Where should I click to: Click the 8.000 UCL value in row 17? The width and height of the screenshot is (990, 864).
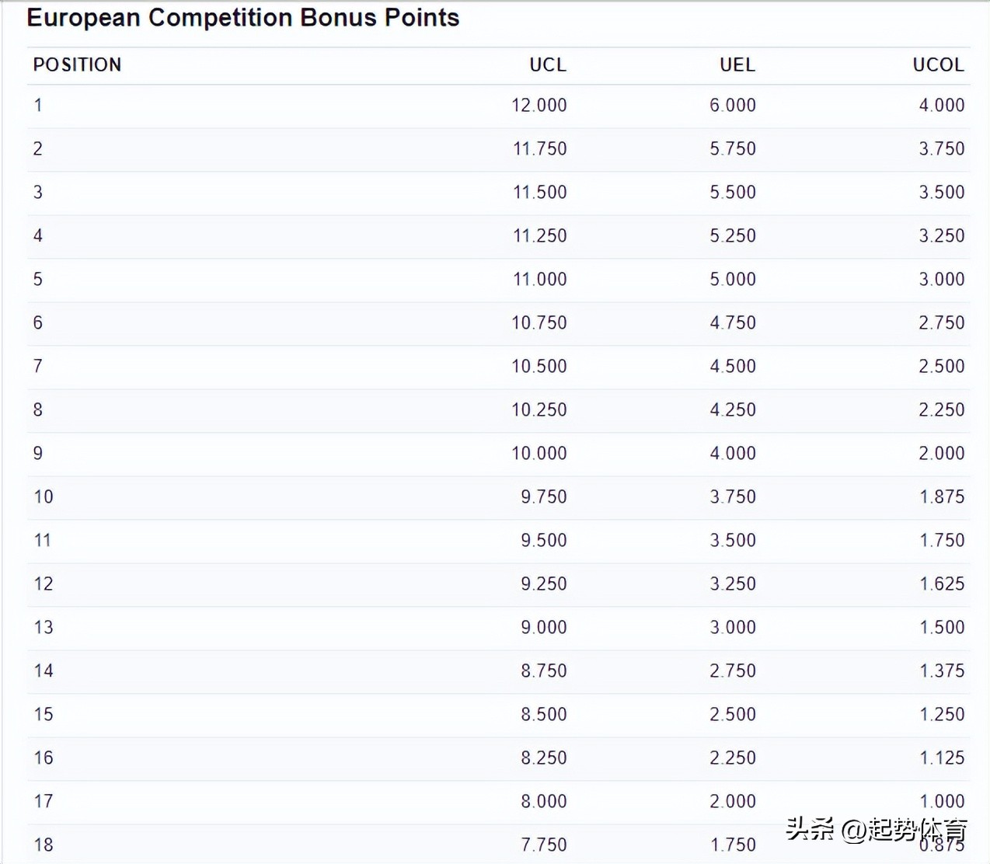pyautogui.click(x=544, y=801)
